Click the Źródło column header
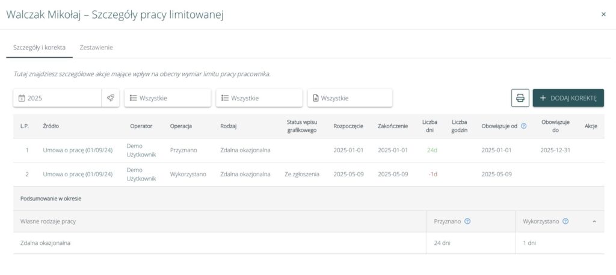This screenshot has width=616, height=275. pos(51,126)
